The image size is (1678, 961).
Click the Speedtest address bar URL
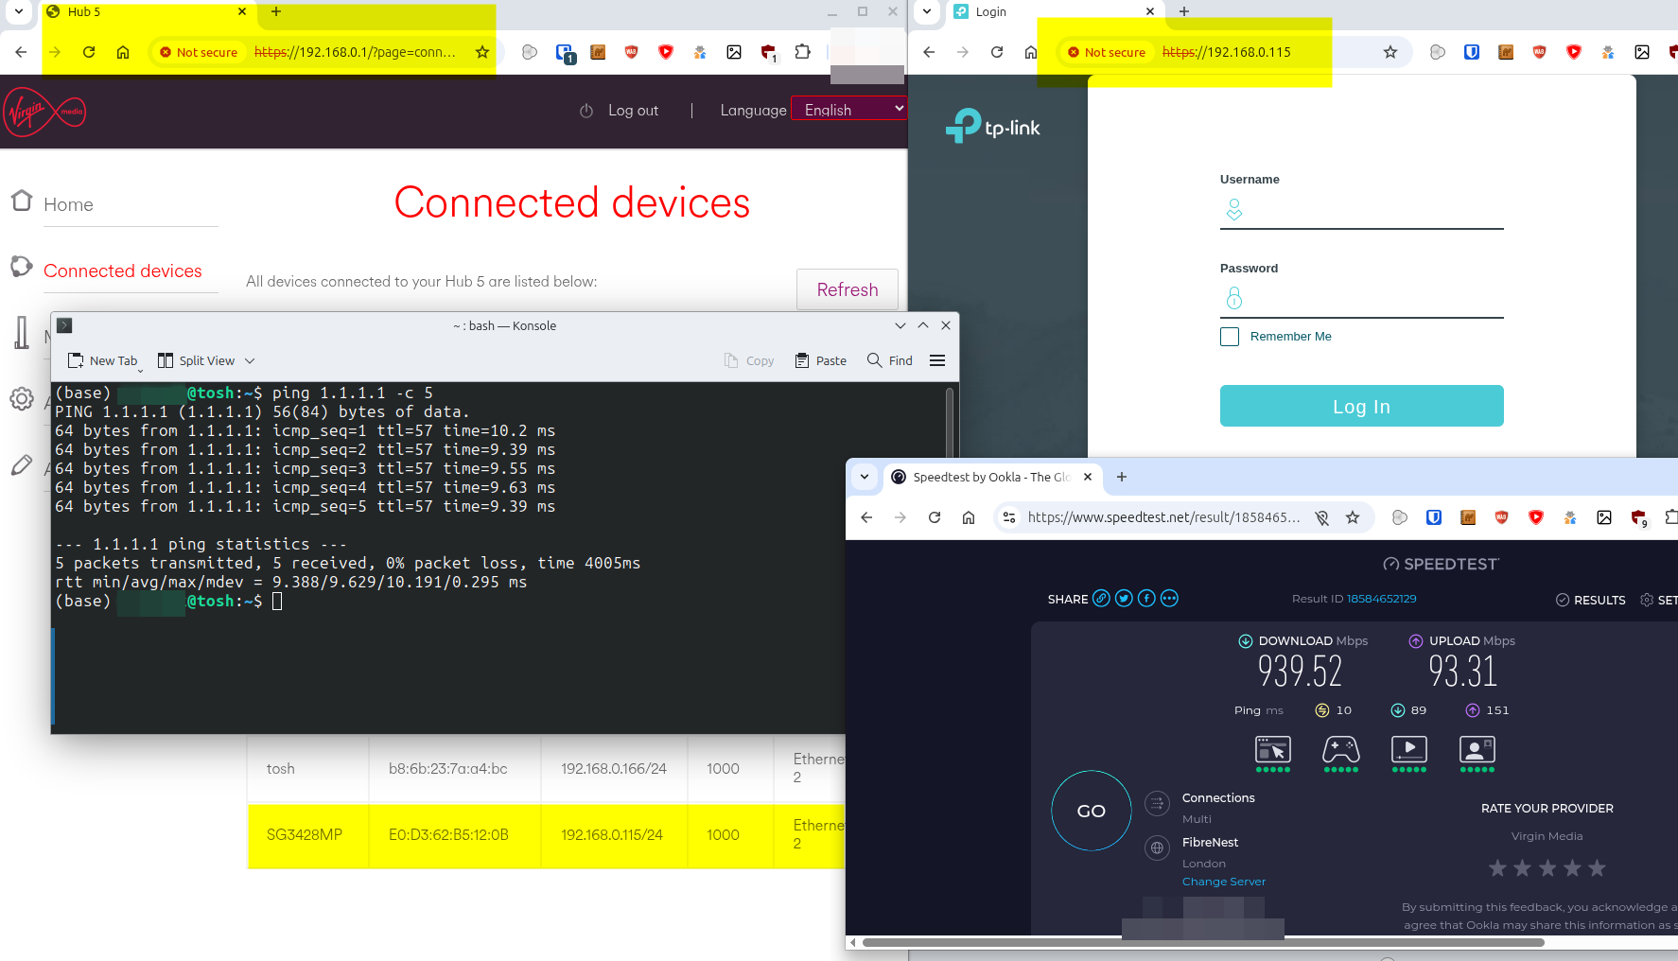coord(1163,517)
